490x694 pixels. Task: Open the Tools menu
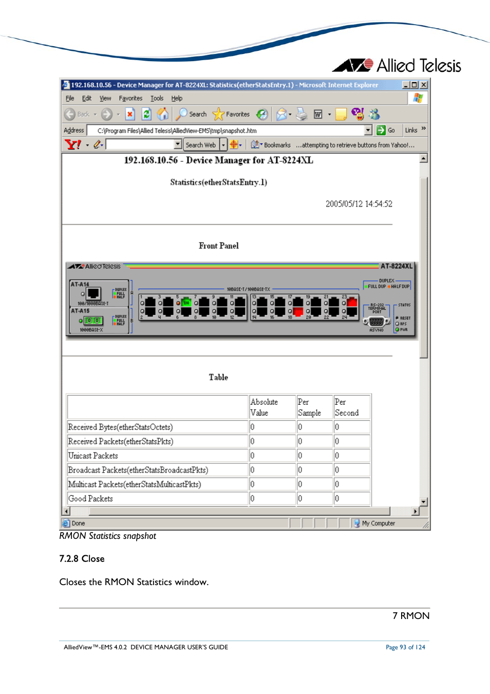pos(157,98)
